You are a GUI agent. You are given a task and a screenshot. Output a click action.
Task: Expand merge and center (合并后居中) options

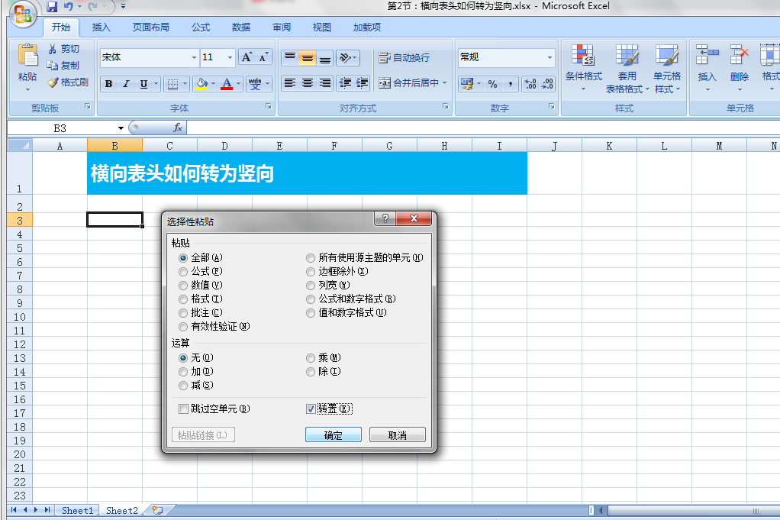pos(445,82)
